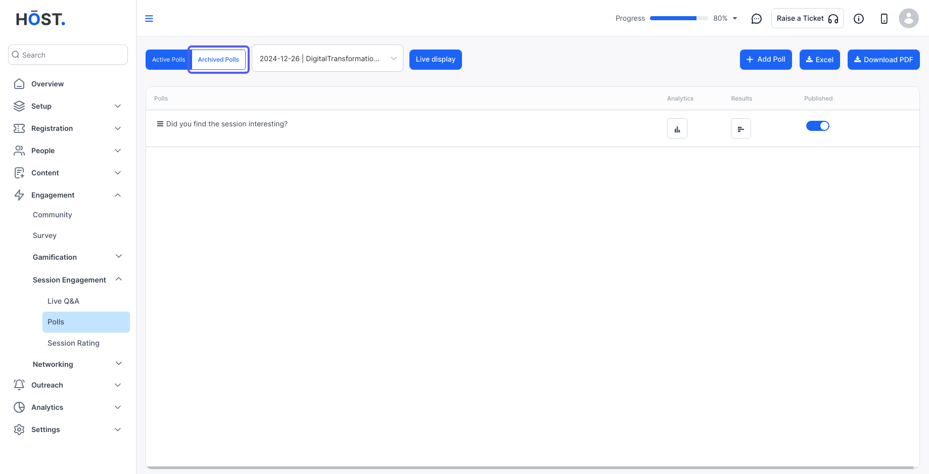This screenshot has height=474, width=929.
Task: Open analytics bar chart for the poll
Action: click(677, 128)
